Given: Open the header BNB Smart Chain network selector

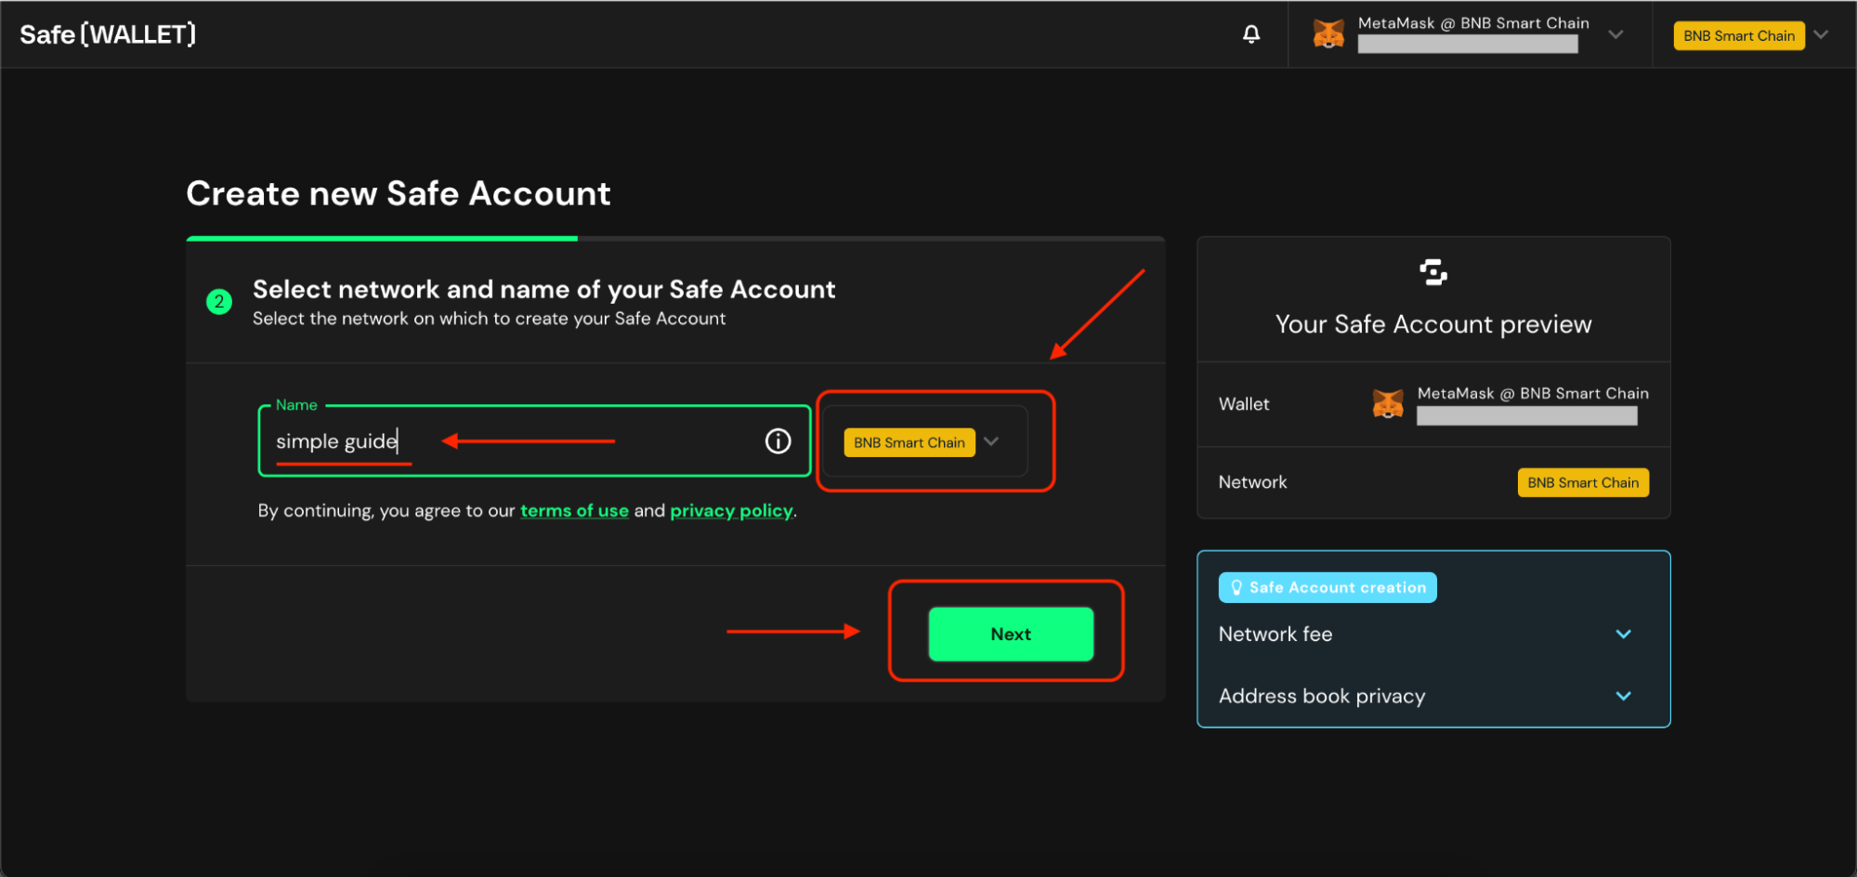Looking at the screenshot, I should pyautogui.click(x=1750, y=35).
